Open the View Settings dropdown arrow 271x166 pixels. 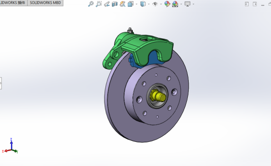coord(193,4)
